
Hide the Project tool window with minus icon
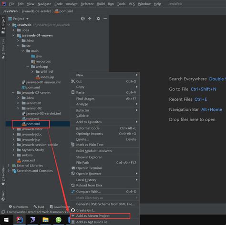coord(105,19)
